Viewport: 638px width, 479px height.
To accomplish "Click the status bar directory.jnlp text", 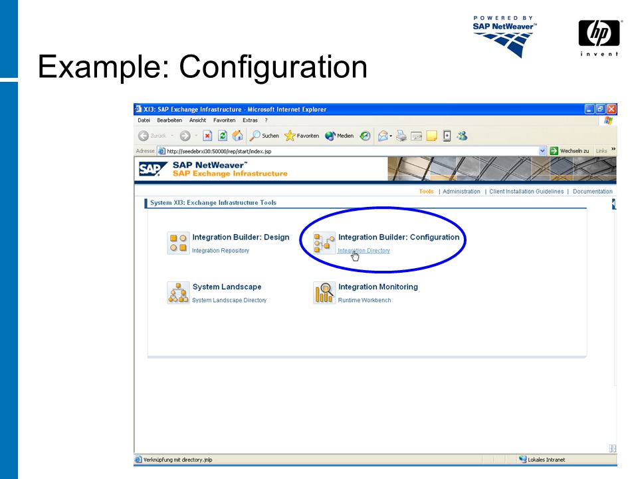I will 178,460.
